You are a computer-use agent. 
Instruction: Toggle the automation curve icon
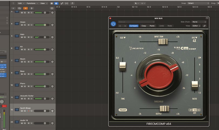point(62,3)
